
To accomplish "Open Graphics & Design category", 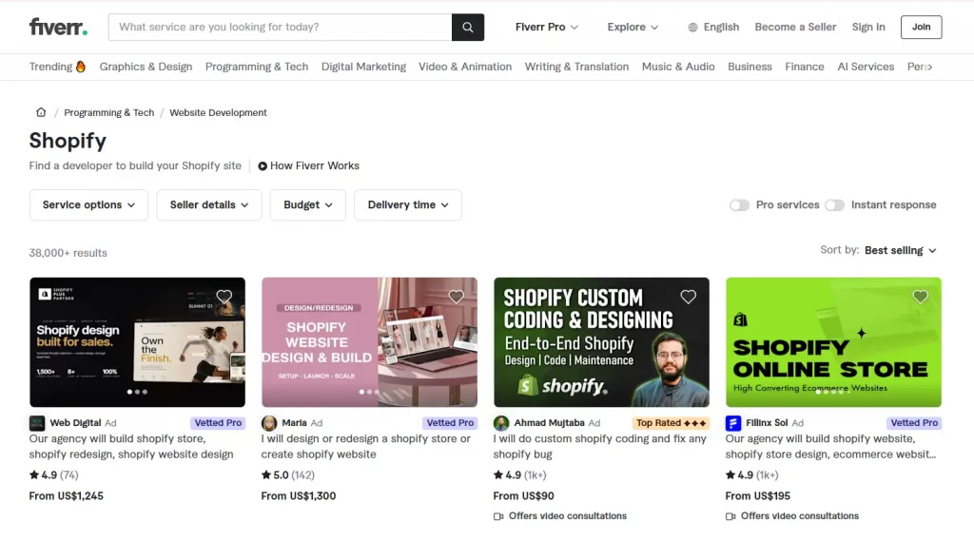I will (146, 67).
